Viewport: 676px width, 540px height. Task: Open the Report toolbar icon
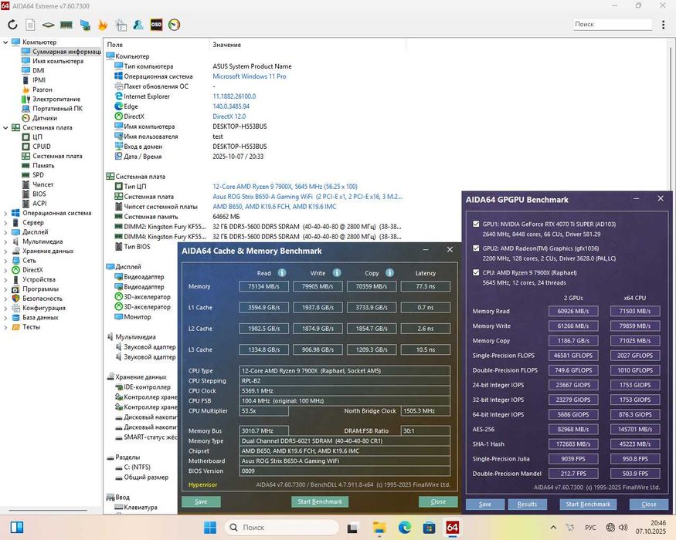[30, 25]
